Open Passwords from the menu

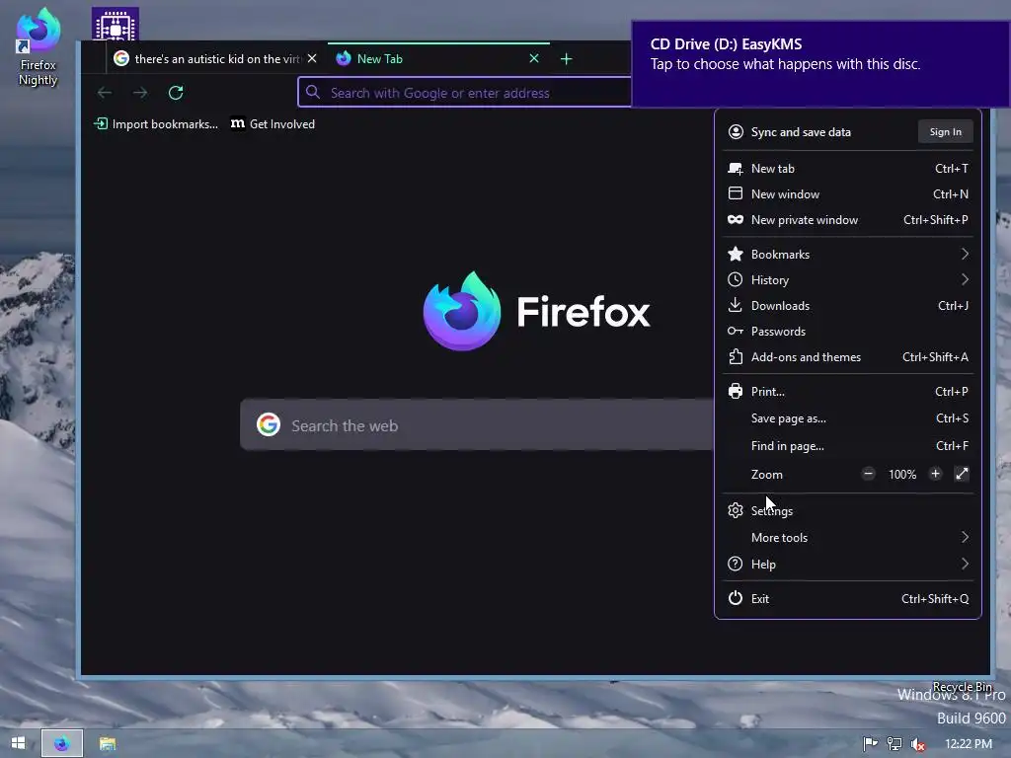pos(847,332)
